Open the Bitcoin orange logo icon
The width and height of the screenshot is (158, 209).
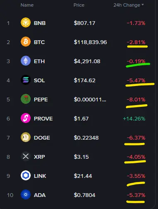26,42
